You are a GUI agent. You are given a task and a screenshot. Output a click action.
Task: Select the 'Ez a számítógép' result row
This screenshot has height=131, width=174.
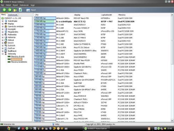click(85, 21)
